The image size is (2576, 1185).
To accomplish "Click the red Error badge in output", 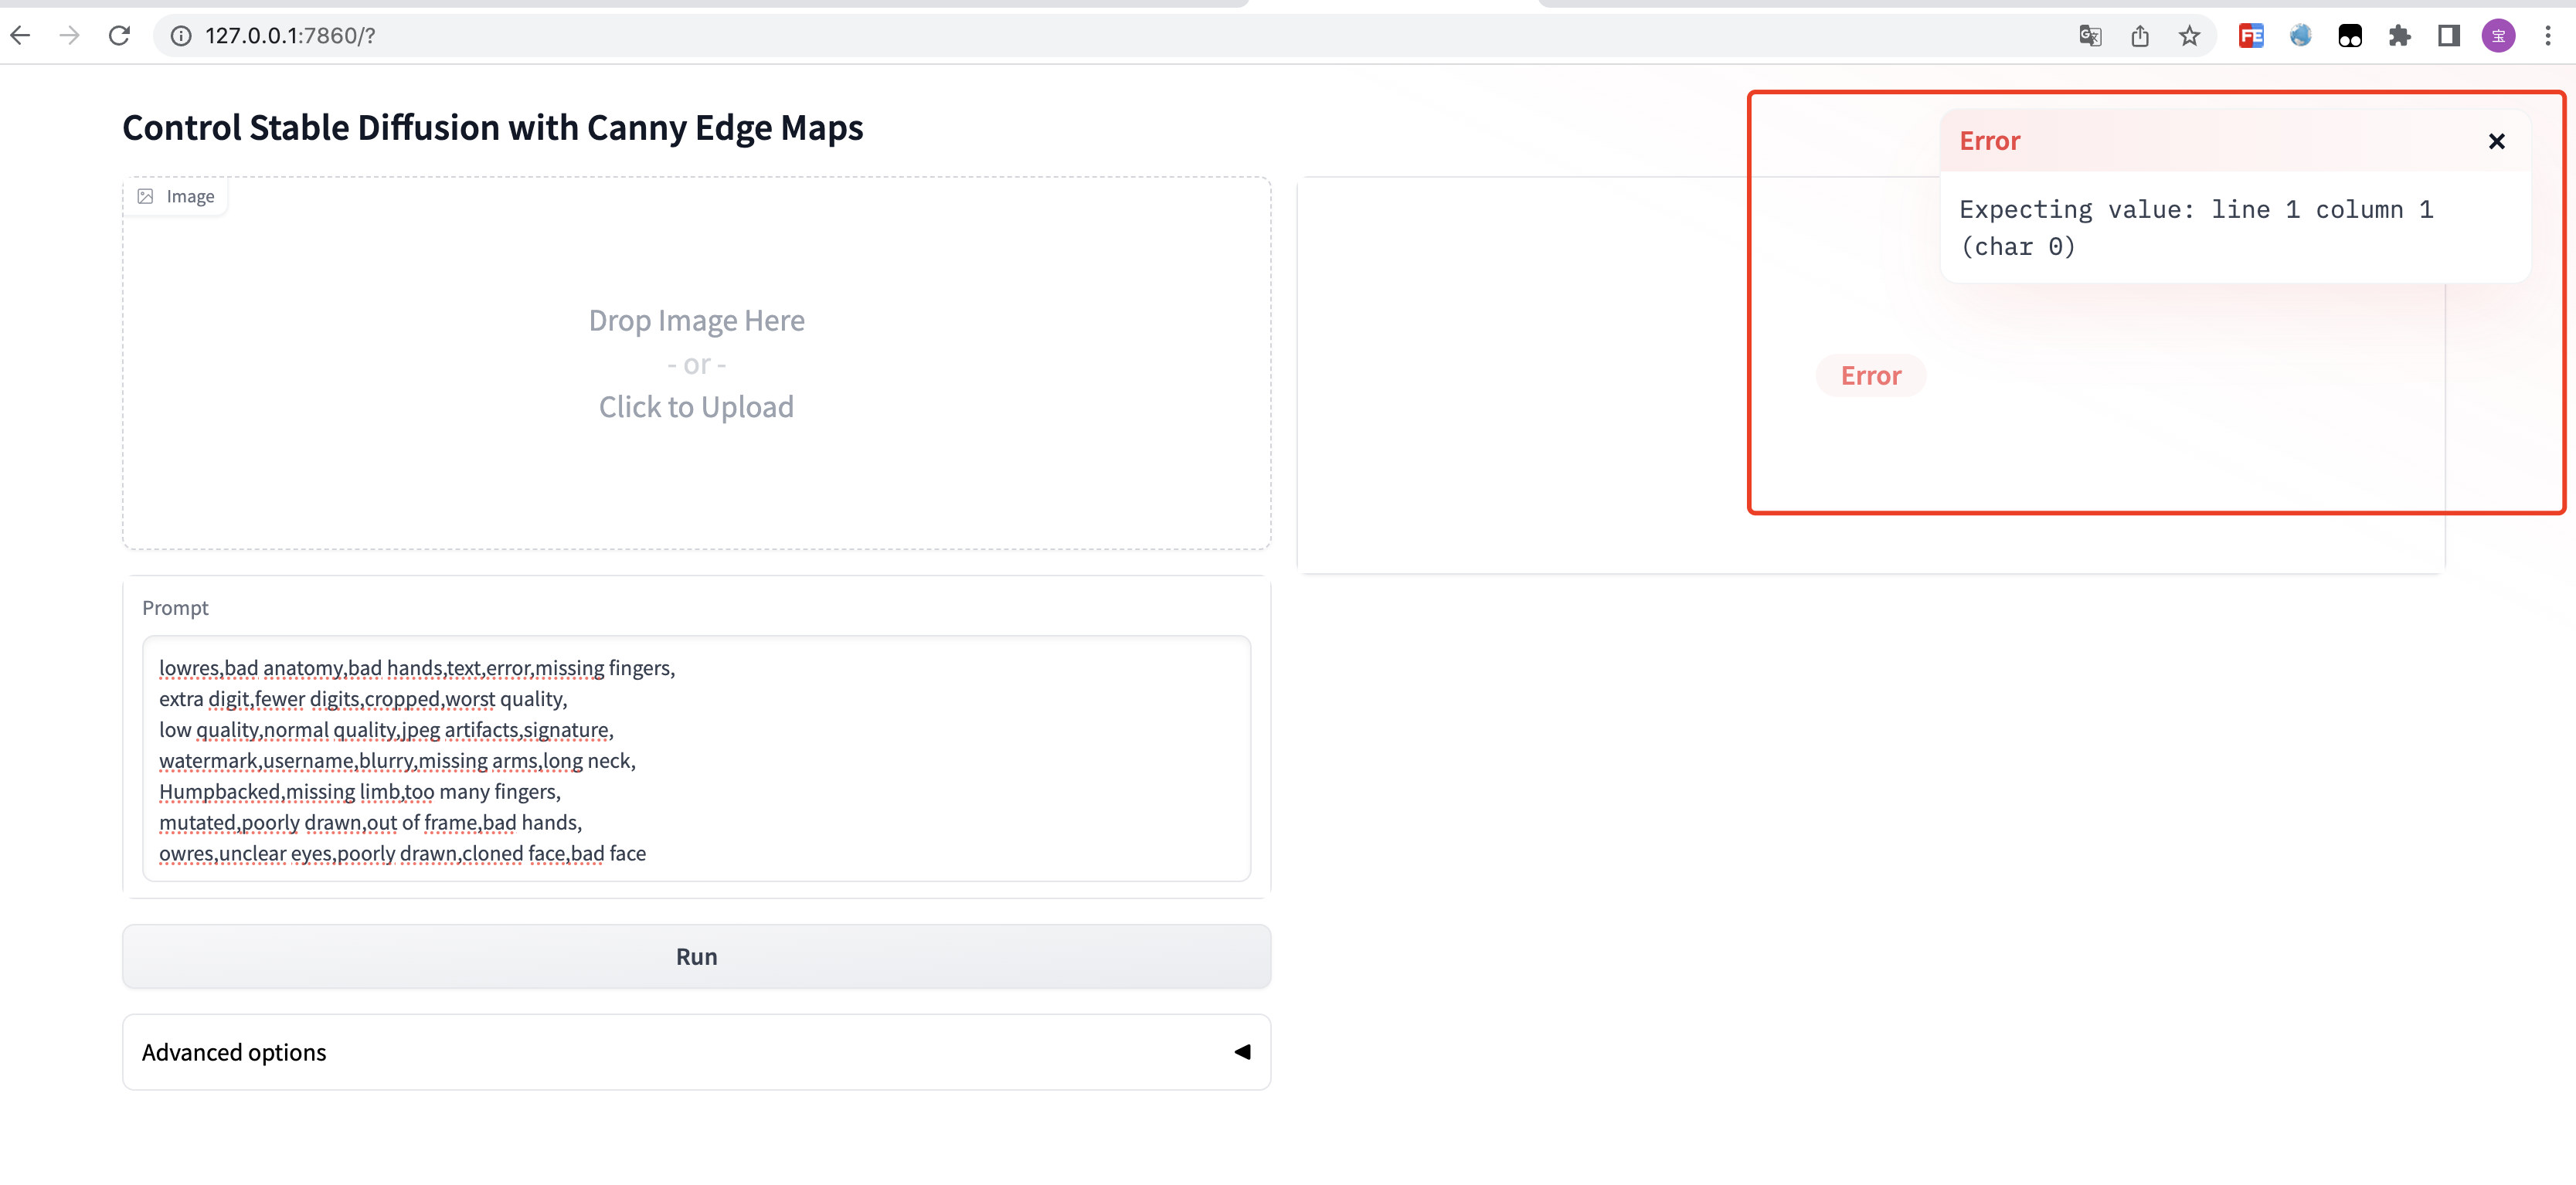I will click(x=1870, y=376).
